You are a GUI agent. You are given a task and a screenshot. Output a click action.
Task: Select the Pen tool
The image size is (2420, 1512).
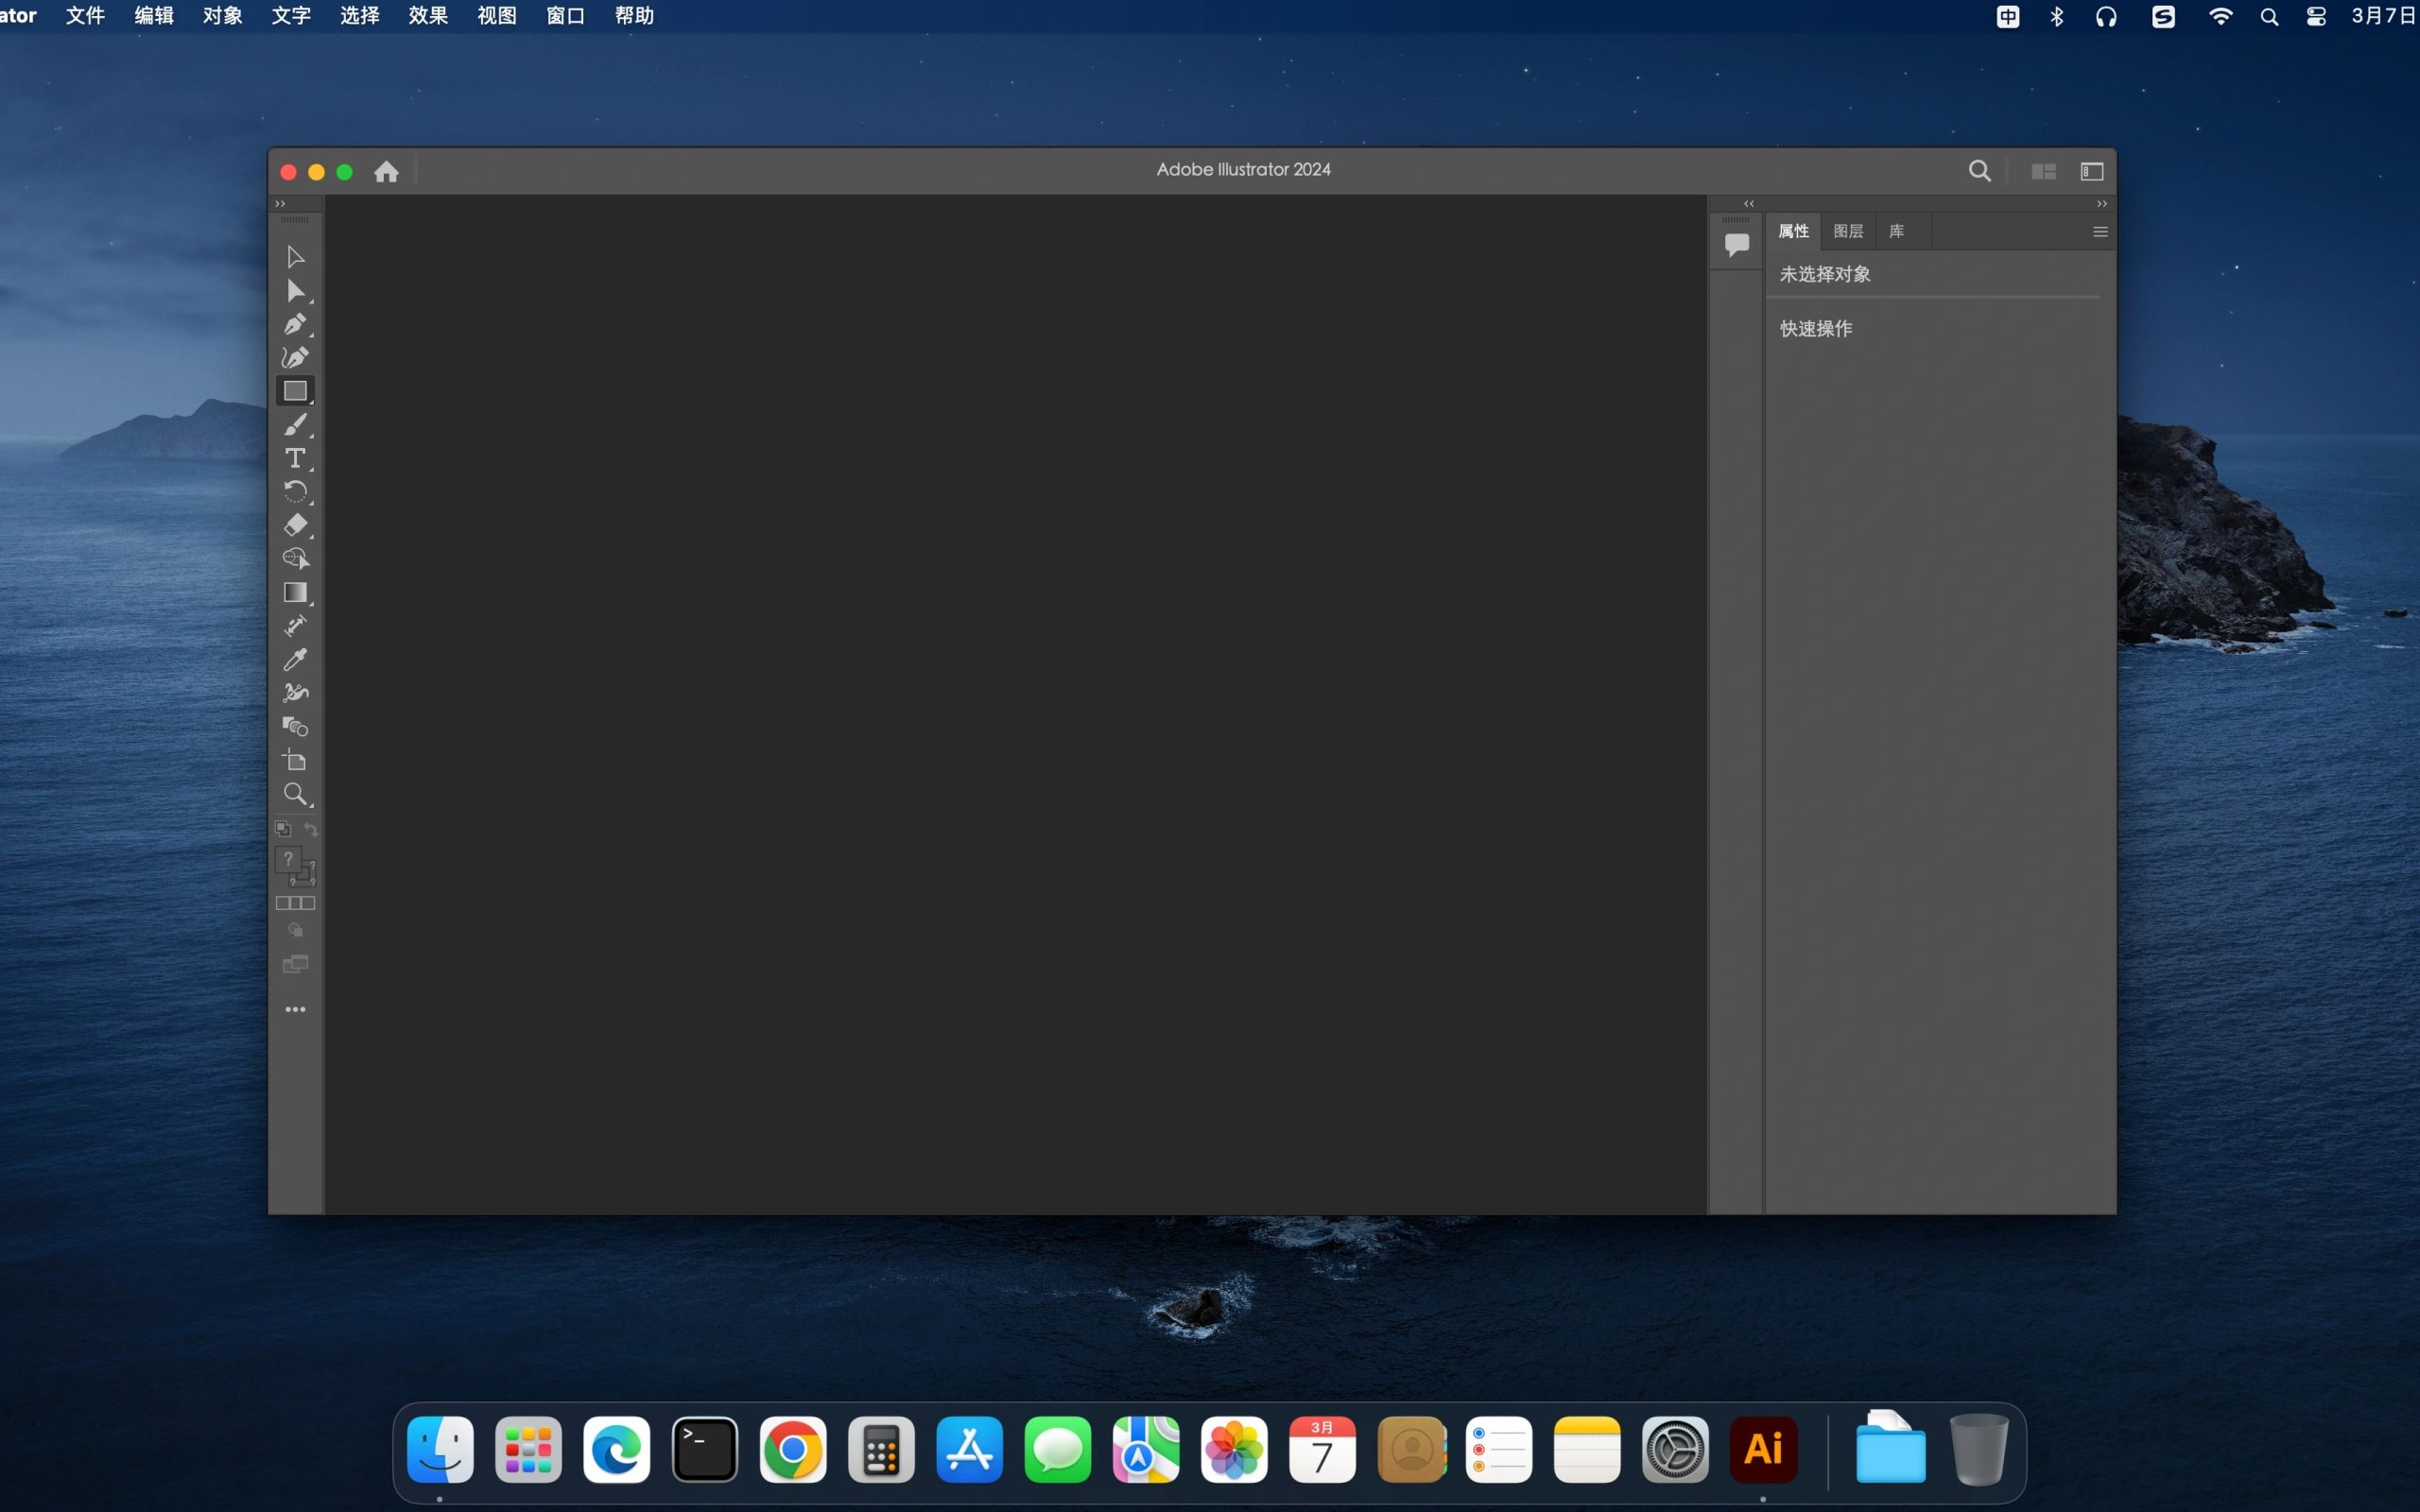point(296,322)
